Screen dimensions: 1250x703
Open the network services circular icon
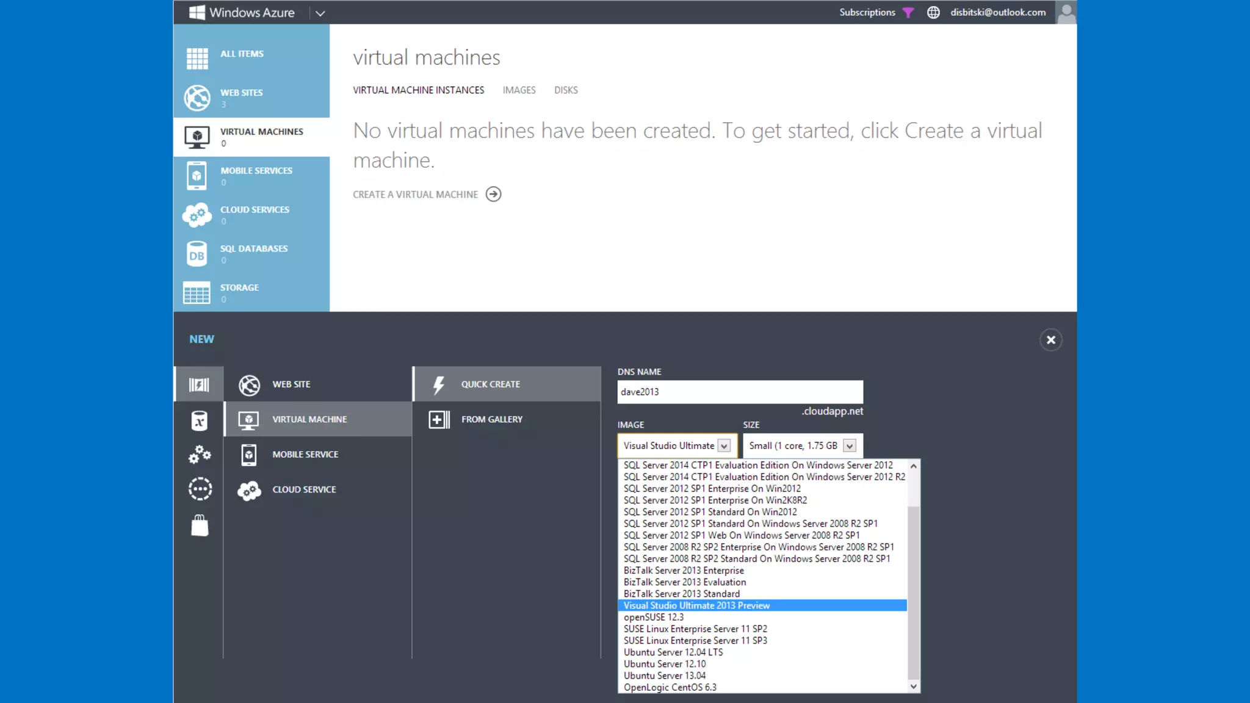click(x=200, y=489)
